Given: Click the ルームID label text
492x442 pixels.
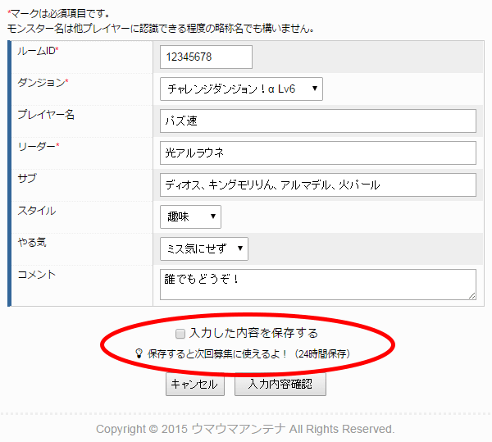Looking at the screenshot, I should 38,51.
